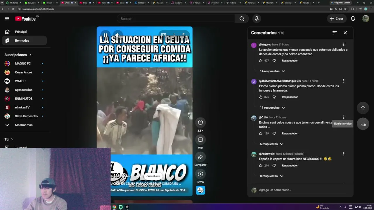This screenshot has height=210, width=374.
Task: Mute the Shorts video volume
Action: [x=117, y=35]
